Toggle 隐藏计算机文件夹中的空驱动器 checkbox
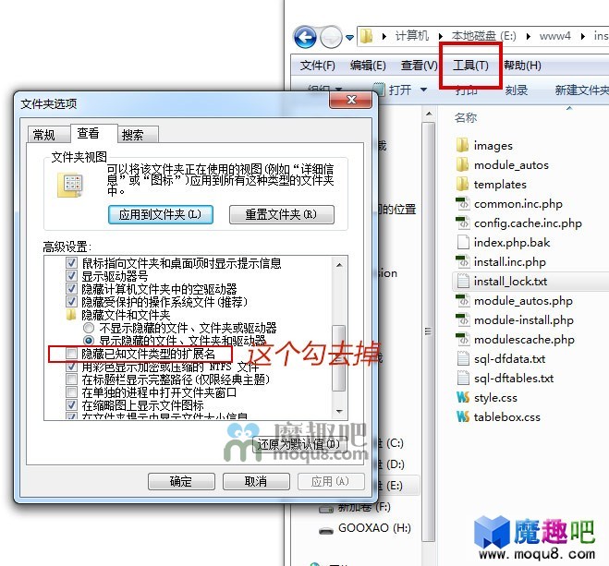Image resolution: width=609 pixels, height=566 pixels. (71, 289)
